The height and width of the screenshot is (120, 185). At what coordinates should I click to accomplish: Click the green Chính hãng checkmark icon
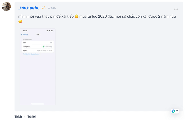44,47
